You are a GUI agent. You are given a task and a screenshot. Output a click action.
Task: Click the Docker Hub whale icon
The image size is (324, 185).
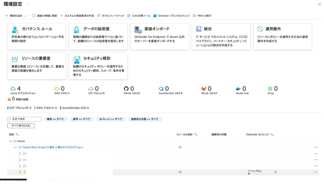tap(239, 89)
